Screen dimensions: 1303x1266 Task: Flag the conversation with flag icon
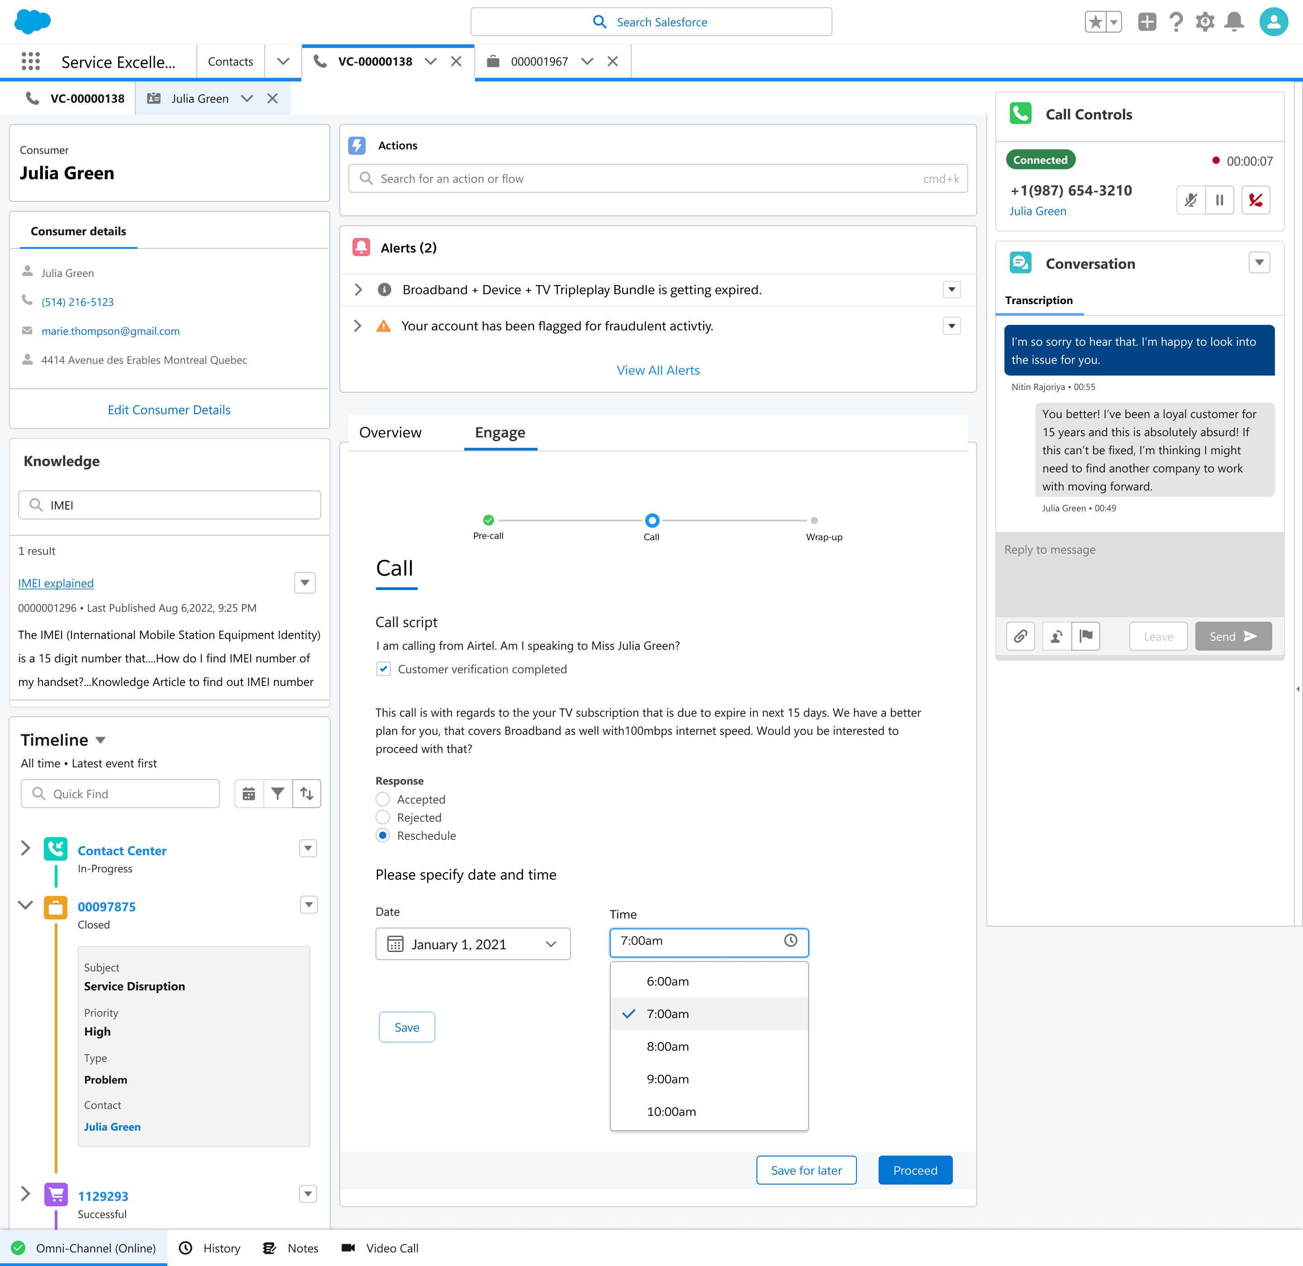coord(1086,636)
